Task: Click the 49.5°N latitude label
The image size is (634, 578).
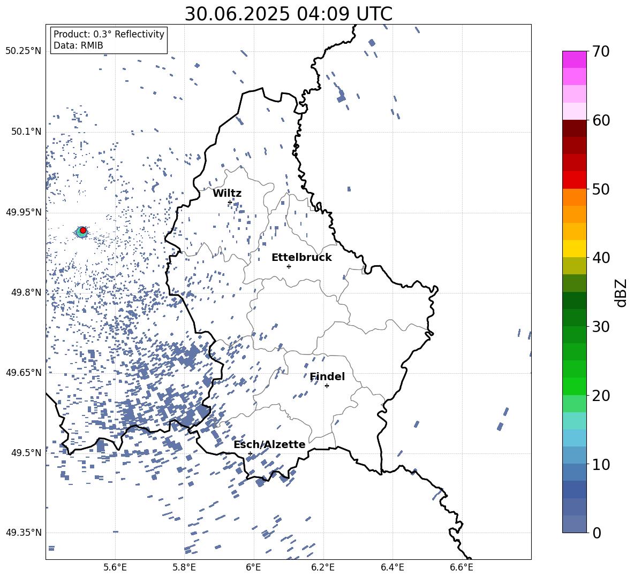Action: (27, 452)
